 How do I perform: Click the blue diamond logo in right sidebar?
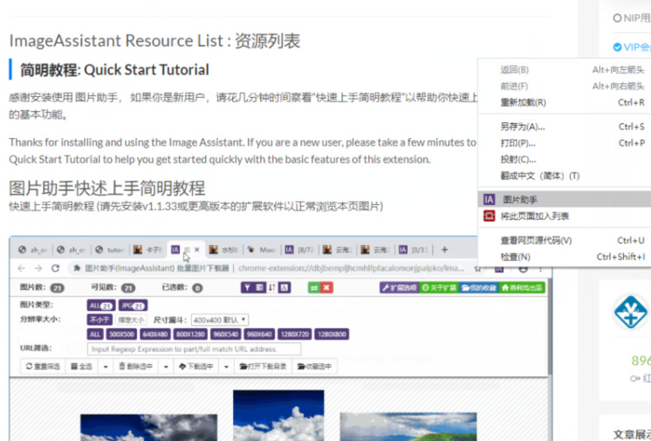631,312
